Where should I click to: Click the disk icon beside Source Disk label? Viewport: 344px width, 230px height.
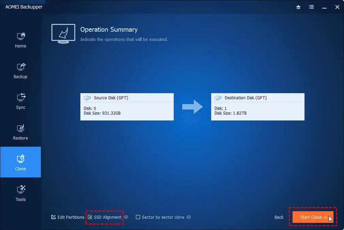click(88, 98)
